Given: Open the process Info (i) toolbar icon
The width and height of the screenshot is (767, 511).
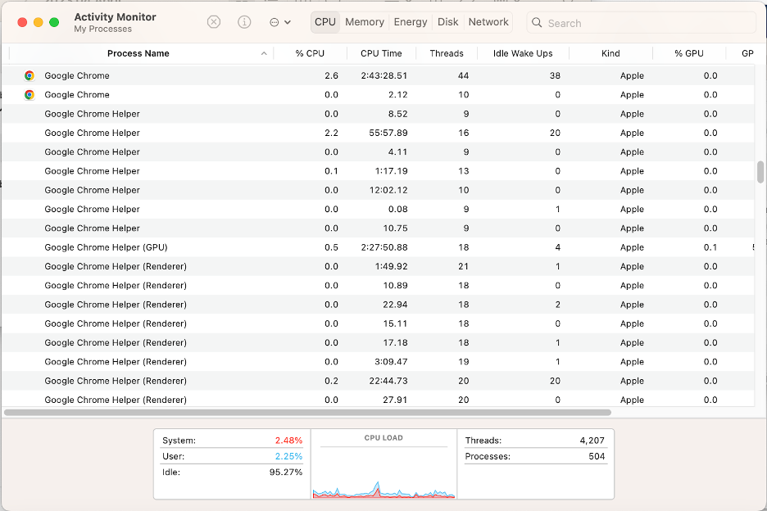Looking at the screenshot, I should [x=244, y=22].
